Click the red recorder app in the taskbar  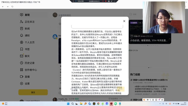[x=111, y=104]
